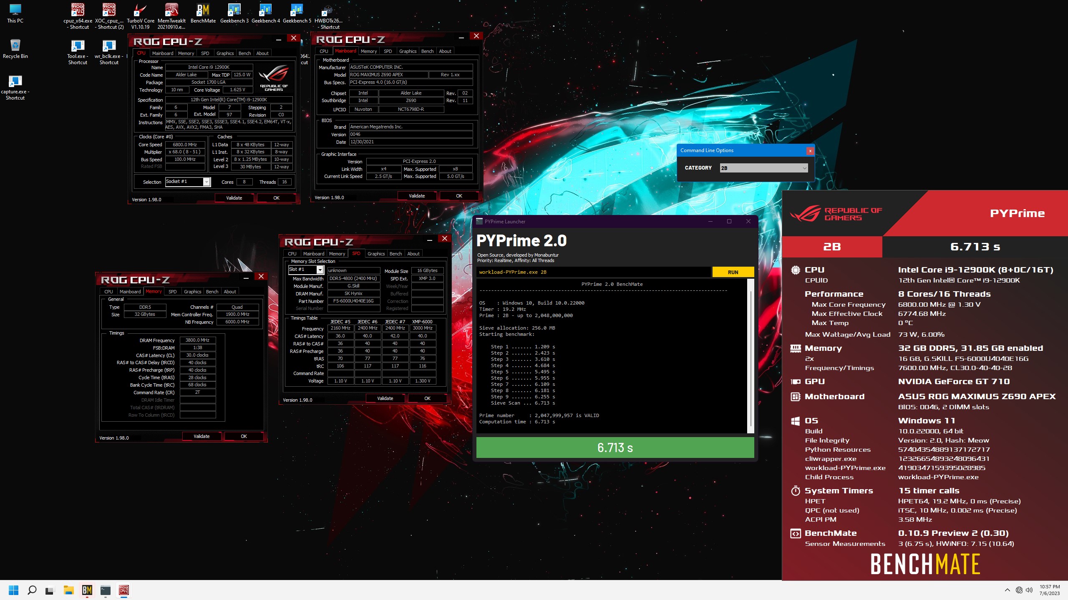Image resolution: width=1068 pixels, height=600 pixels.
Task: Switch to ROG CPU-Z taskbar icon
Action: 124,590
